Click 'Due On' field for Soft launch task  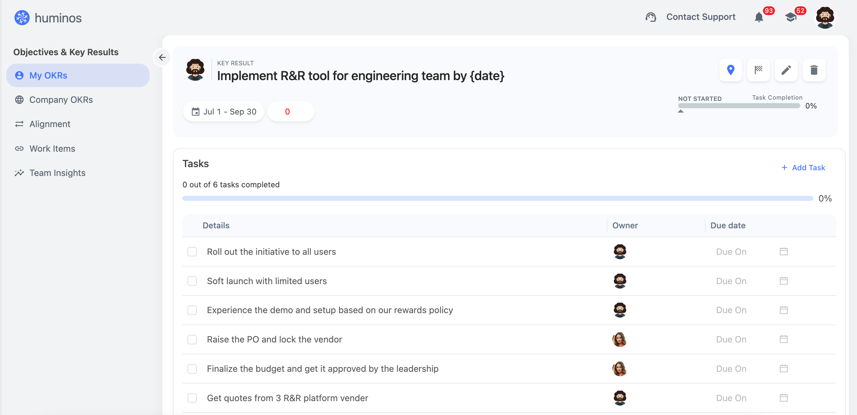pyautogui.click(x=731, y=281)
